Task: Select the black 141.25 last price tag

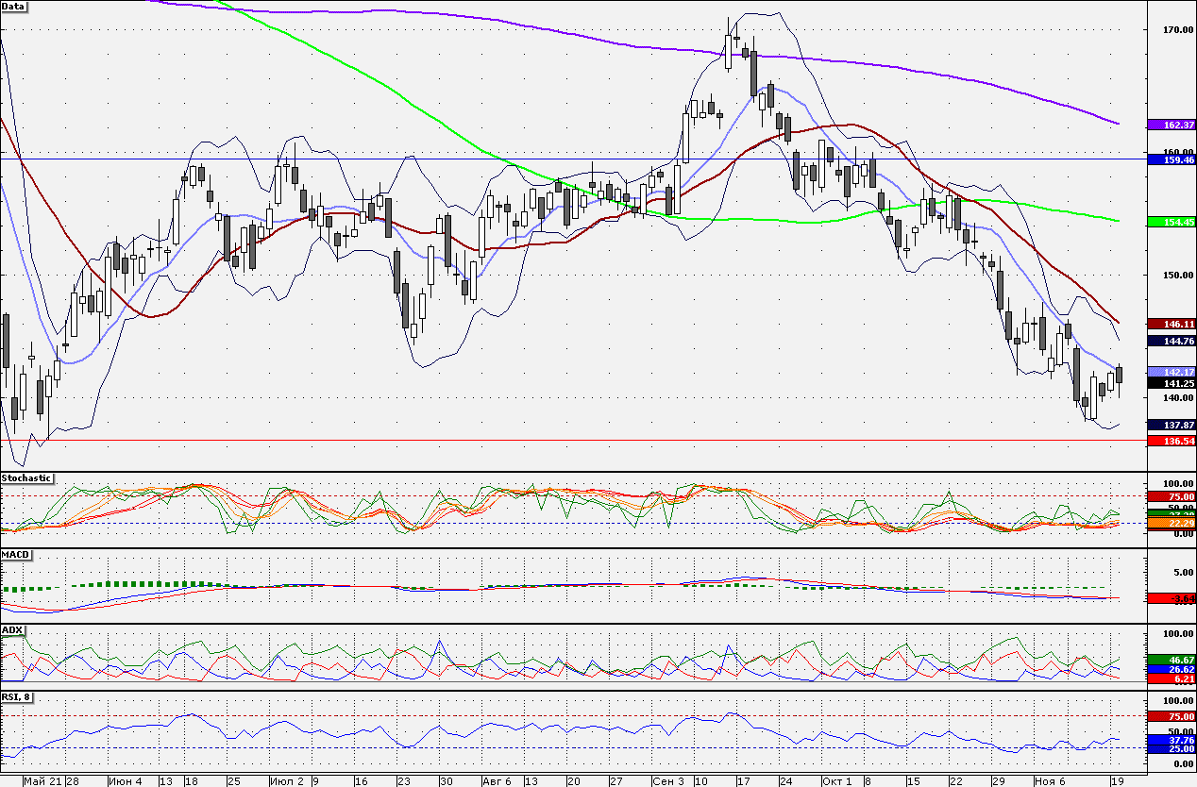Action: pyautogui.click(x=1171, y=383)
